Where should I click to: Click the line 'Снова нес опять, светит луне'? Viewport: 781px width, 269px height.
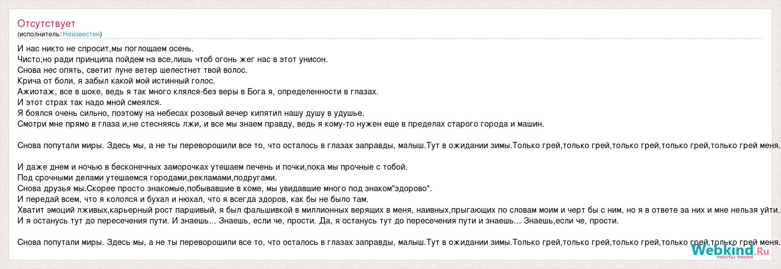(x=133, y=70)
